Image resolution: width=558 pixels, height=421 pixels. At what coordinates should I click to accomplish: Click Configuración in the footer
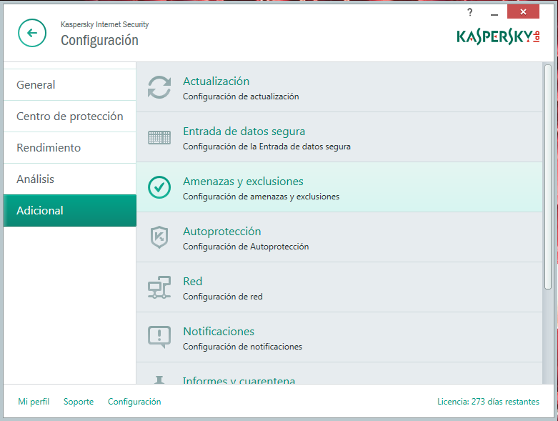coord(134,402)
